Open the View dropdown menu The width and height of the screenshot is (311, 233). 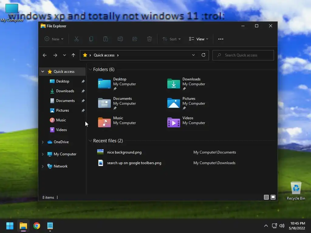click(199, 39)
